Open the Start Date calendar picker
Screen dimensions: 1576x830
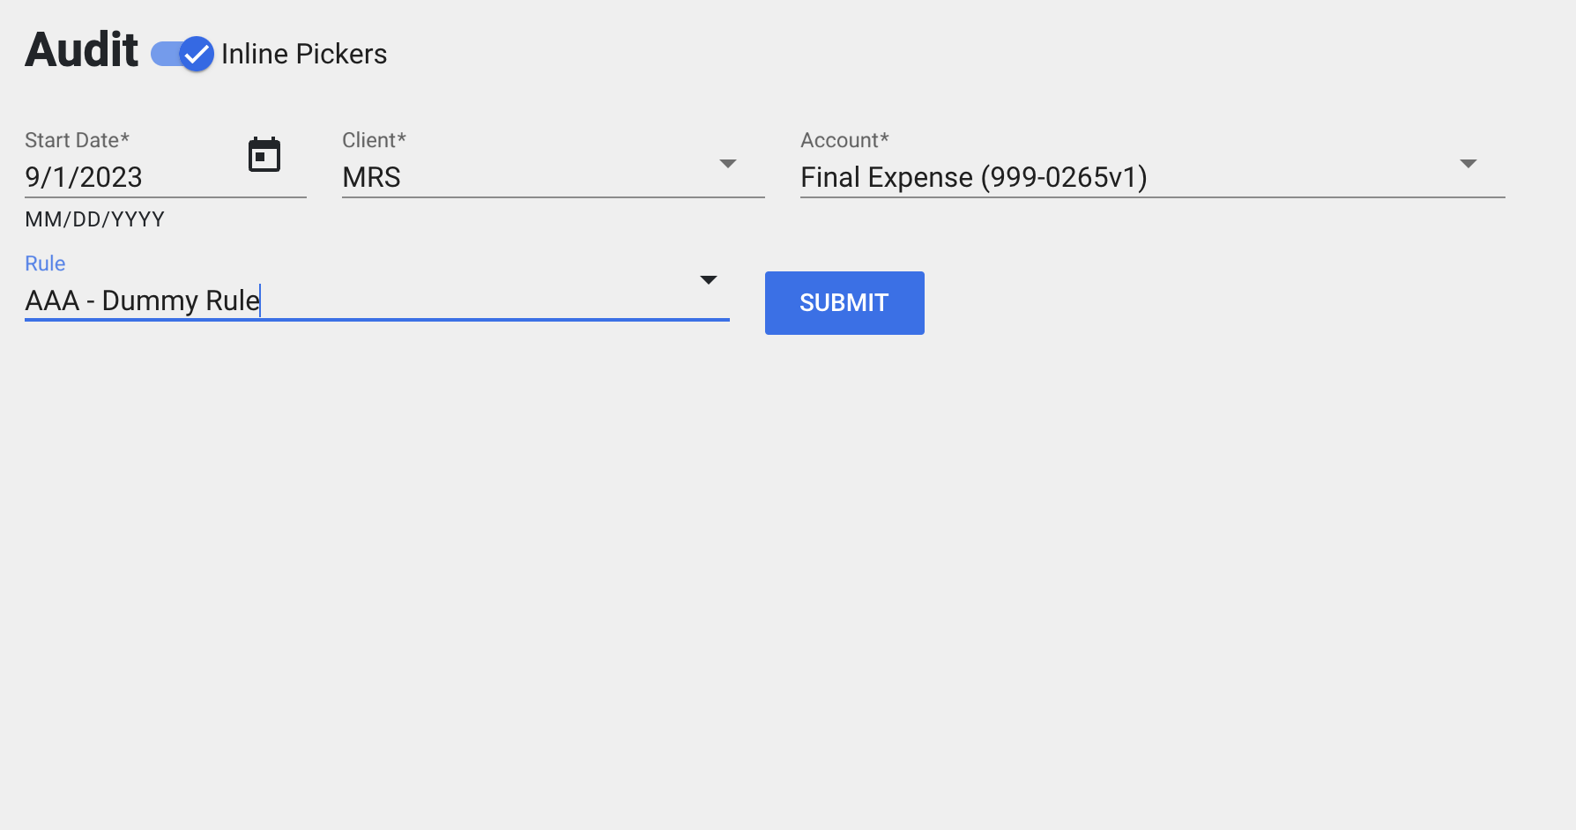[264, 155]
